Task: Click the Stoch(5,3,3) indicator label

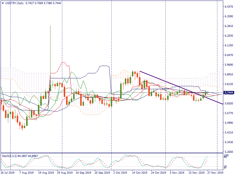Action: tap(9, 155)
